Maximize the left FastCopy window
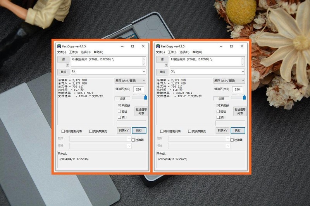Image resolution: width=310 pixels, height=206 pixels. pyautogui.click(x=133, y=46)
